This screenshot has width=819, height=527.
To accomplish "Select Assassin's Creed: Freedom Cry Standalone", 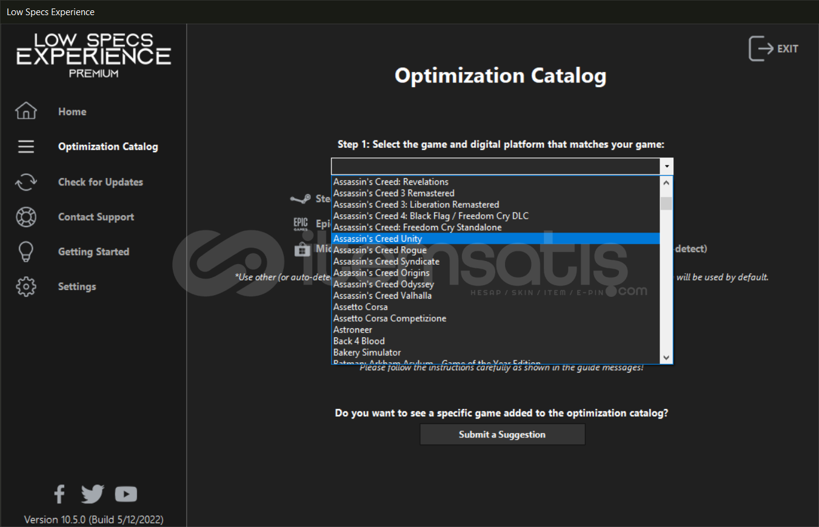I will 496,227.
